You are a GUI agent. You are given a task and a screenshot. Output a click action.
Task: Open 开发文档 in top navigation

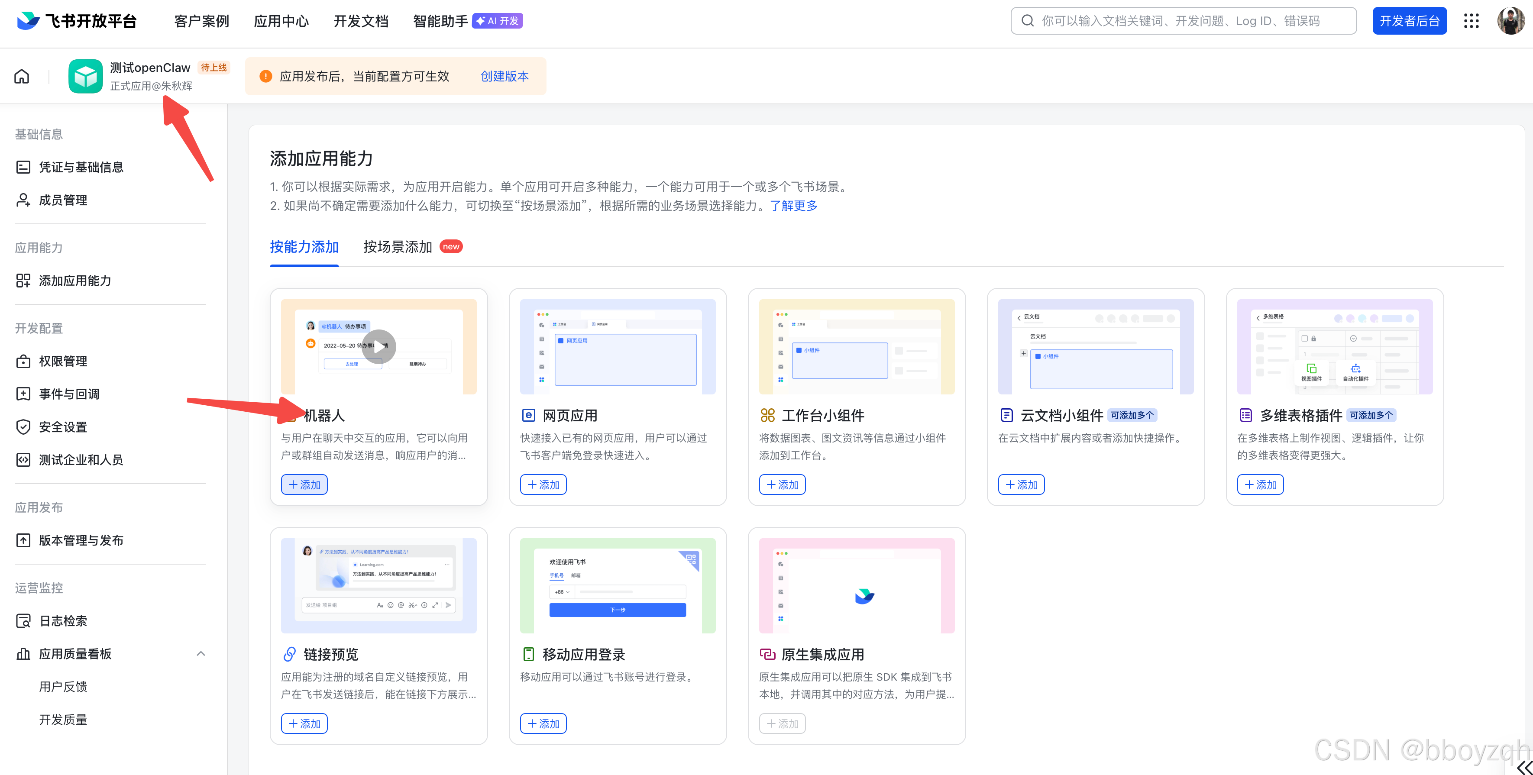click(x=361, y=21)
